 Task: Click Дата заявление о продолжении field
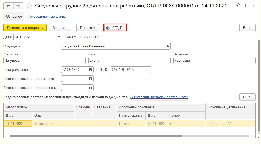pyautogui.click(x=74, y=79)
